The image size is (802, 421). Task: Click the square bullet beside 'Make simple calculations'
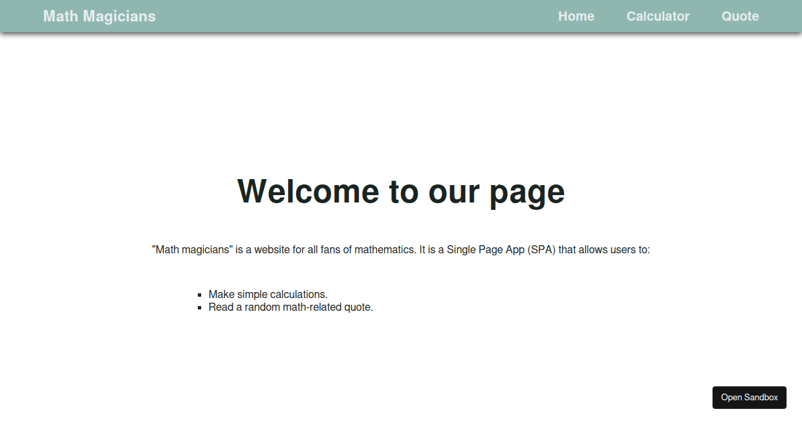point(200,295)
